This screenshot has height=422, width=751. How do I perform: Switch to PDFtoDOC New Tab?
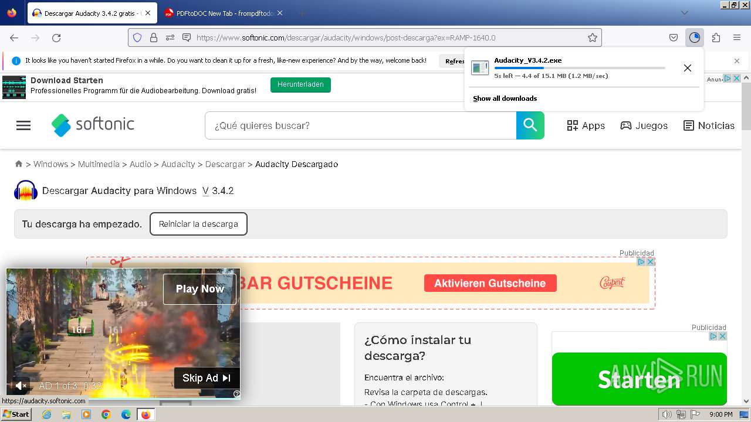pyautogui.click(x=223, y=13)
